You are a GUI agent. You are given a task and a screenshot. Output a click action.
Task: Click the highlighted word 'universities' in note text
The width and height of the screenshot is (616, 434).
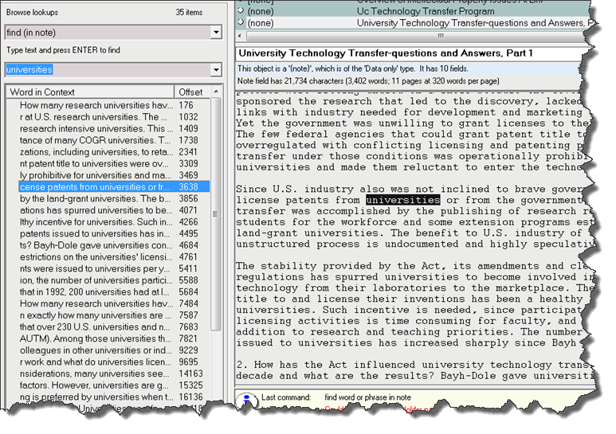coord(402,200)
